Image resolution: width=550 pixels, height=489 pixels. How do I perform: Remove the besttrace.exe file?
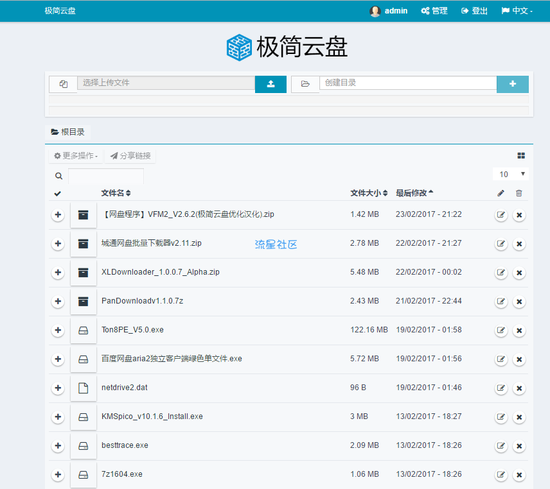[519, 446]
